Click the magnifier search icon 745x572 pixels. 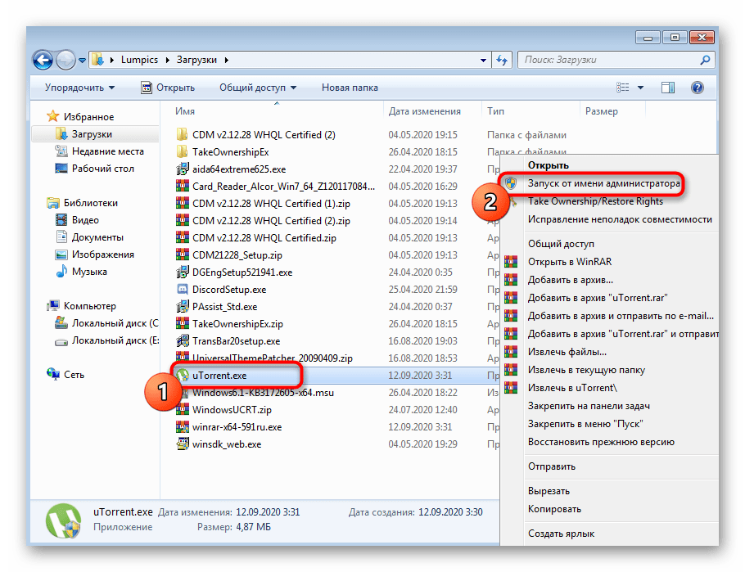705,60
